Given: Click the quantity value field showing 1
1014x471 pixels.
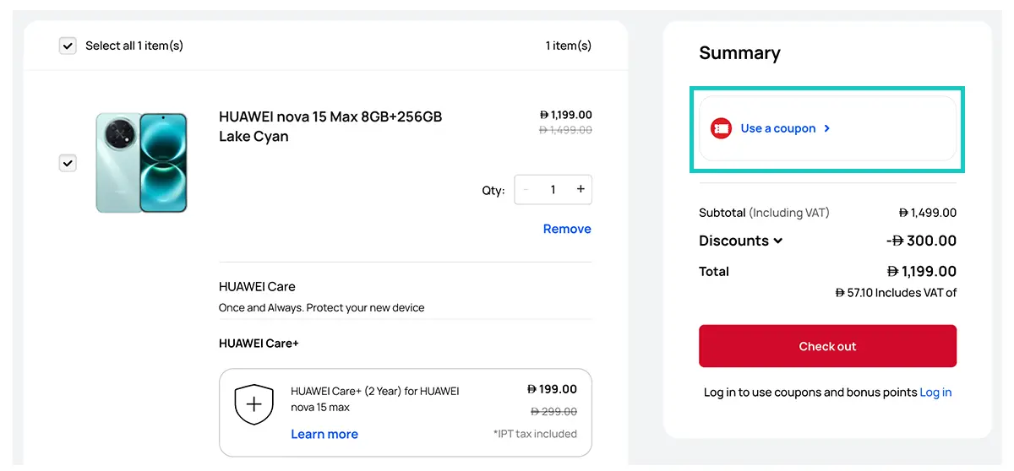Looking at the screenshot, I should [x=553, y=190].
